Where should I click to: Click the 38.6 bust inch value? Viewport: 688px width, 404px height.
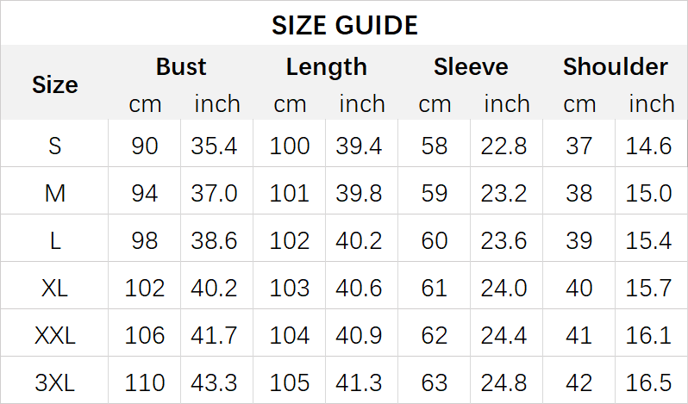(215, 240)
